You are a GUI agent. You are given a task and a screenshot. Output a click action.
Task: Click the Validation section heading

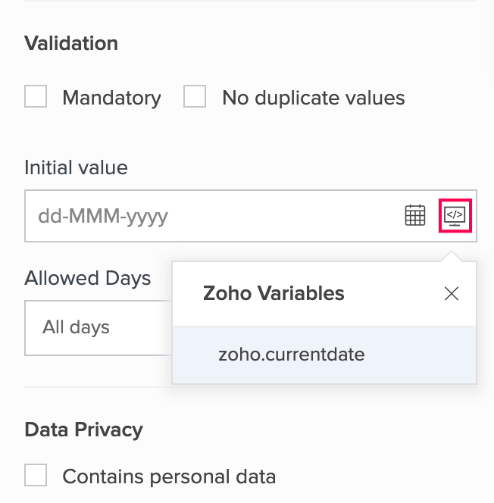point(71,43)
